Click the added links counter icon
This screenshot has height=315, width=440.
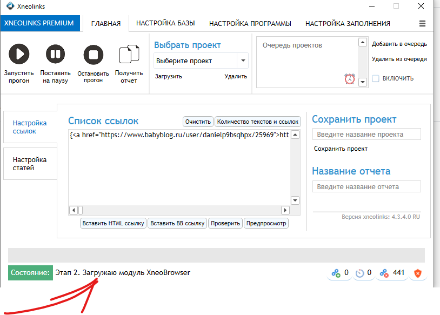pyautogui.click(x=336, y=273)
